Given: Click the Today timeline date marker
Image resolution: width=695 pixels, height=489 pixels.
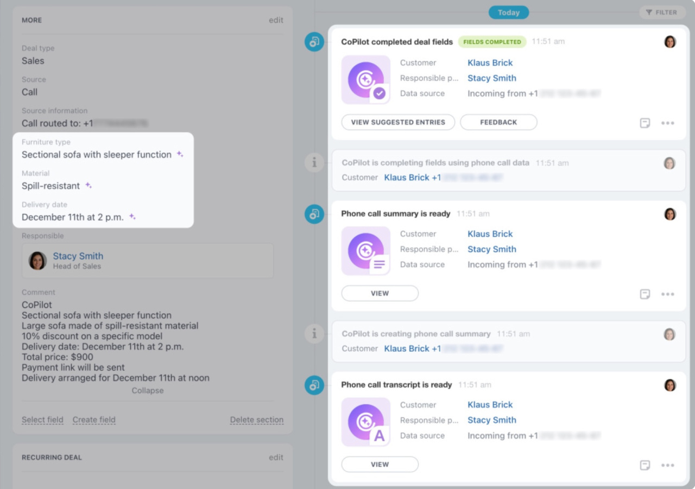Looking at the screenshot, I should [508, 12].
